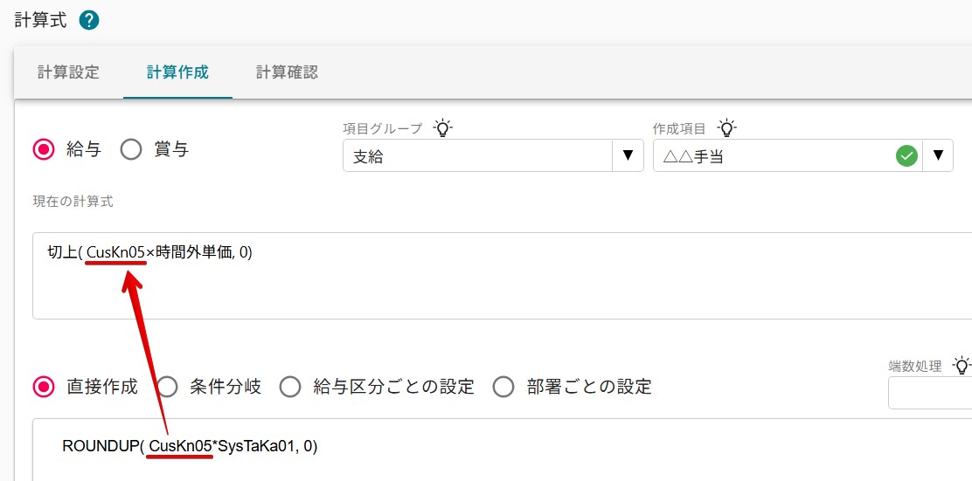Image resolution: width=972 pixels, height=481 pixels.
Task: Click the help question mark icon beside 計算式
Action: 89,21
